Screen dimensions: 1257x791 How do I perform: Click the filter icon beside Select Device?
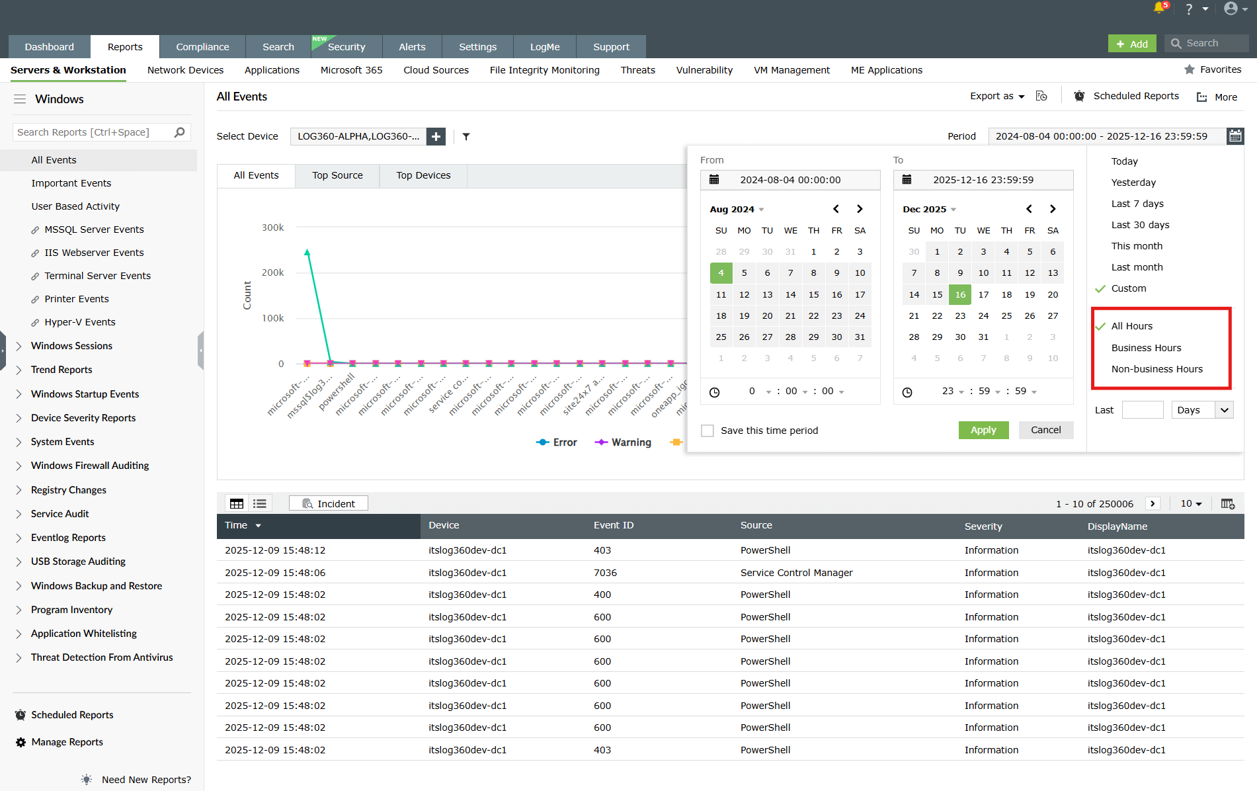pyautogui.click(x=466, y=136)
